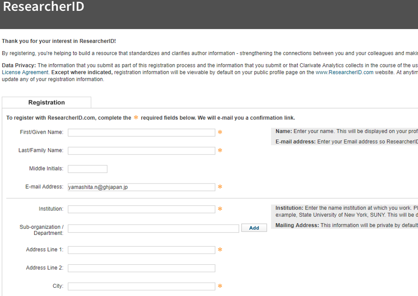Click the 'City:' label
The width and height of the screenshot is (418, 296).
58,286
